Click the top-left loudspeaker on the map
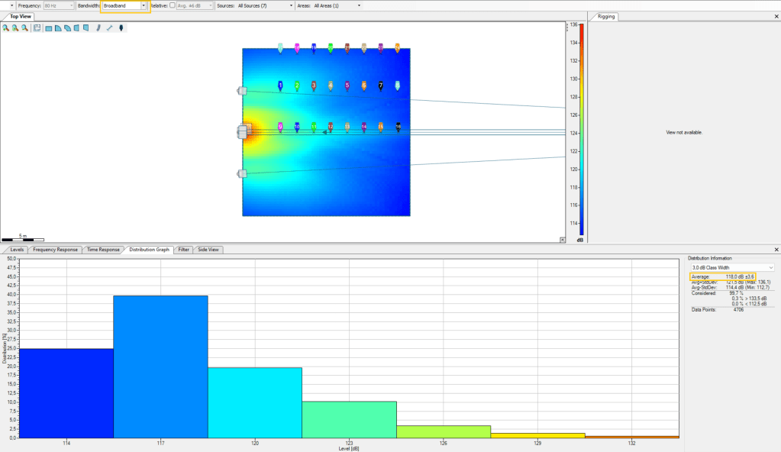Image resolution: width=781 pixels, height=452 pixels. [x=242, y=91]
